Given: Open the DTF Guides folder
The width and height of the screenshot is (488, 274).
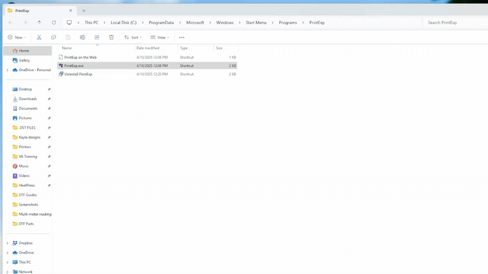Looking at the screenshot, I should 27,195.
